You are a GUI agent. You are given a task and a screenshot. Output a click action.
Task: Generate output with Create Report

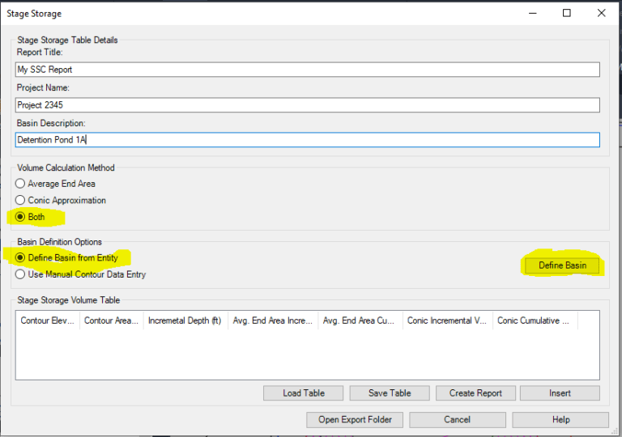tap(475, 393)
